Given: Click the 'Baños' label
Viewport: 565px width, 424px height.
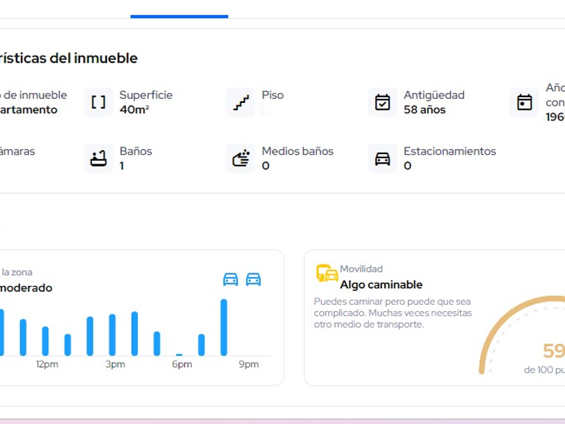Looking at the screenshot, I should click(136, 151).
